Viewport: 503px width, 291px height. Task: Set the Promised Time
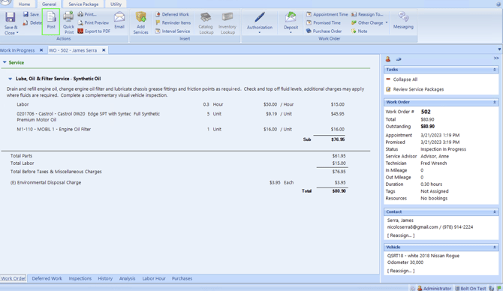pyautogui.click(x=324, y=22)
